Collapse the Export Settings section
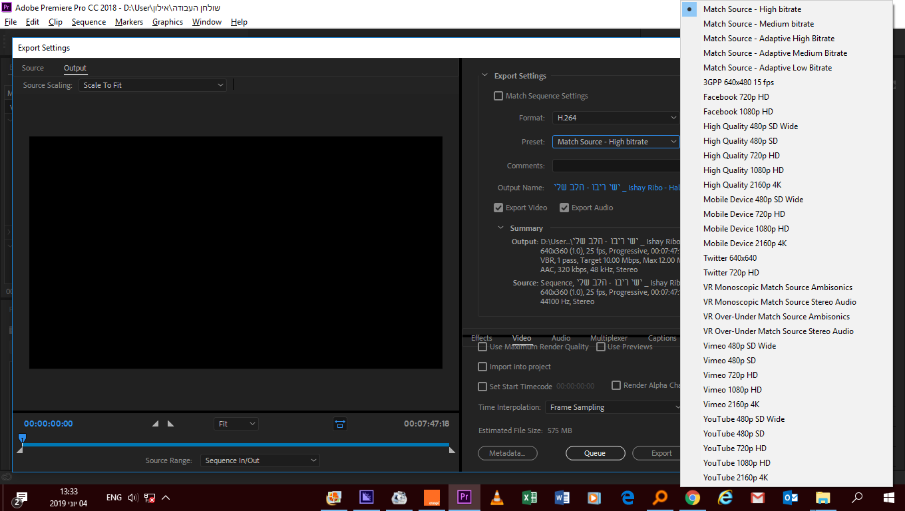Image resolution: width=905 pixels, height=511 pixels. (484, 76)
